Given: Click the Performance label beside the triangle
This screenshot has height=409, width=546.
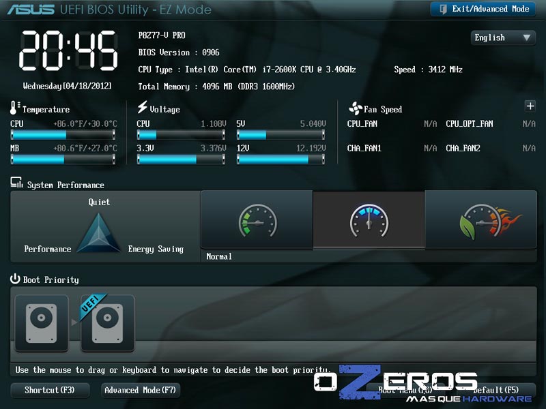Looking at the screenshot, I should tap(48, 249).
